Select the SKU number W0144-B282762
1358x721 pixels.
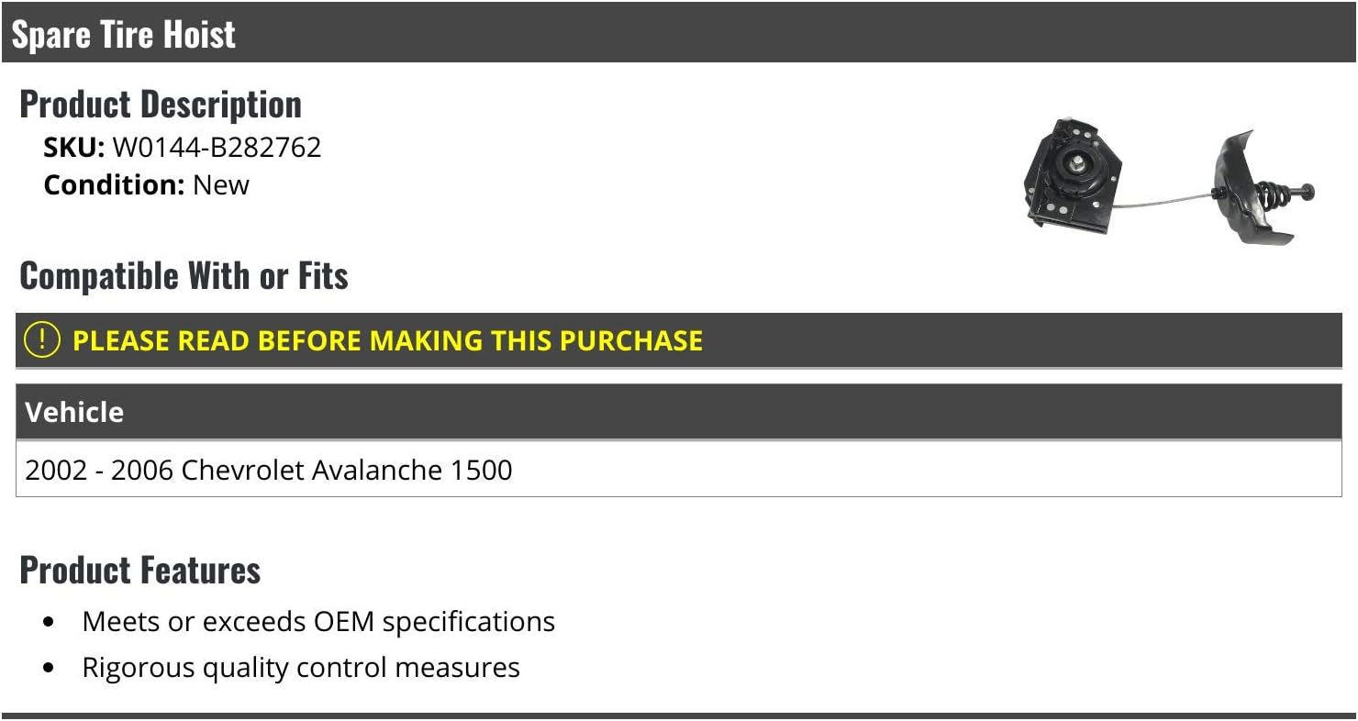(x=217, y=148)
